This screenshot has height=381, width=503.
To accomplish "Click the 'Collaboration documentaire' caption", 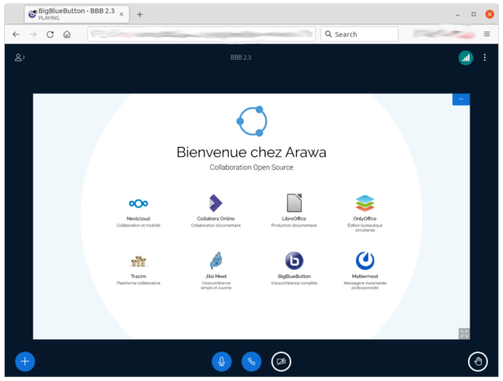I will pyautogui.click(x=216, y=226).
